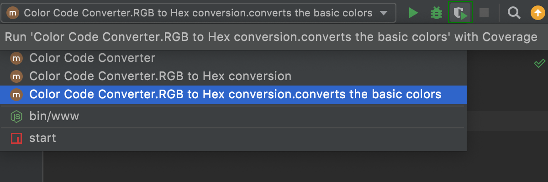Screen dimensions: 548x182
Task: Run the configuration with Coverage
Action: (460, 13)
